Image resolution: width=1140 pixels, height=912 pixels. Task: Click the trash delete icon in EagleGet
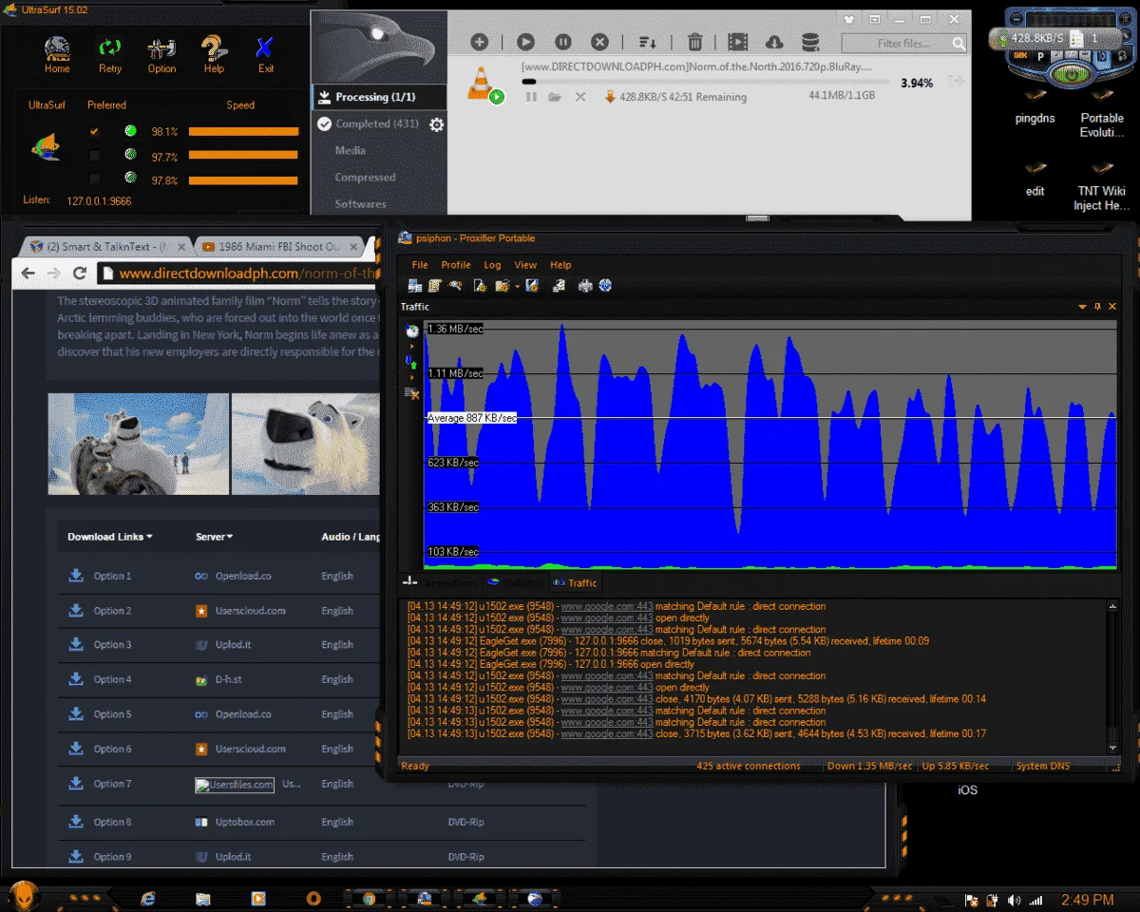click(695, 42)
